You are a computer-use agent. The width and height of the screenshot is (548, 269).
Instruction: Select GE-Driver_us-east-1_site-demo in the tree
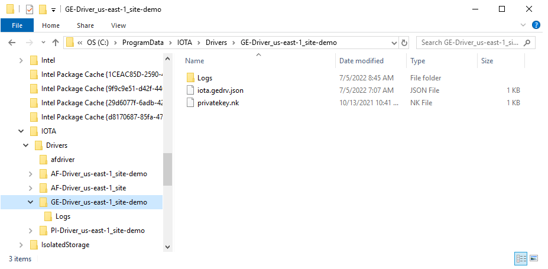click(99, 202)
